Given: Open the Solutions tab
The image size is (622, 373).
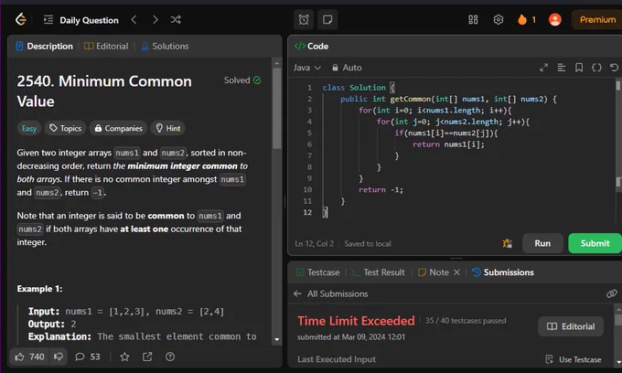Looking at the screenshot, I should (x=165, y=47).
